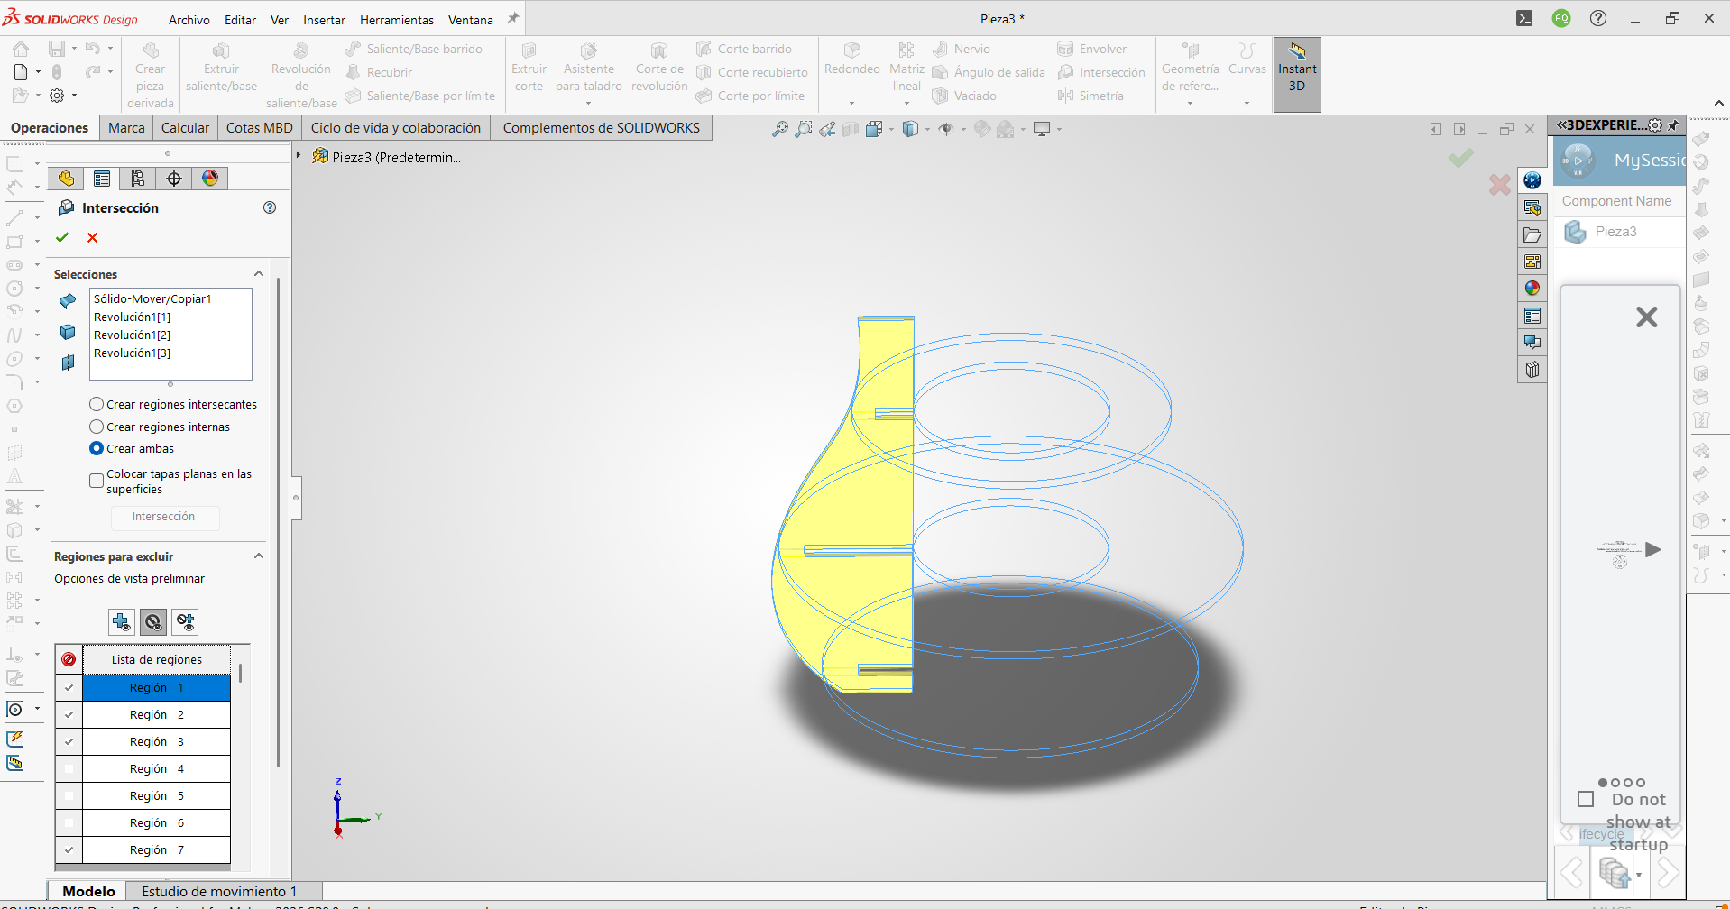The image size is (1730, 909).
Task: Select Región 3 in the region list
Action: (x=157, y=741)
